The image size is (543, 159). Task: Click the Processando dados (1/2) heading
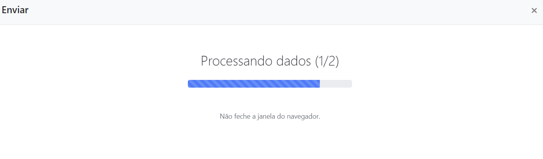coord(270,61)
